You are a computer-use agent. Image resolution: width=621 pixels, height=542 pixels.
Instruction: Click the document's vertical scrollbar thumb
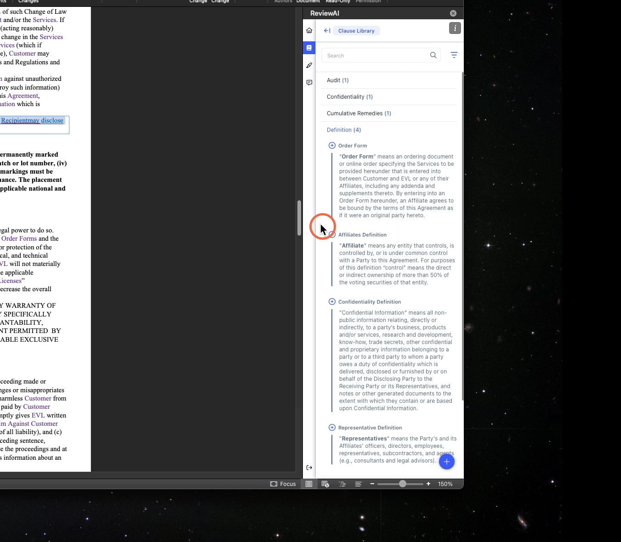299,218
